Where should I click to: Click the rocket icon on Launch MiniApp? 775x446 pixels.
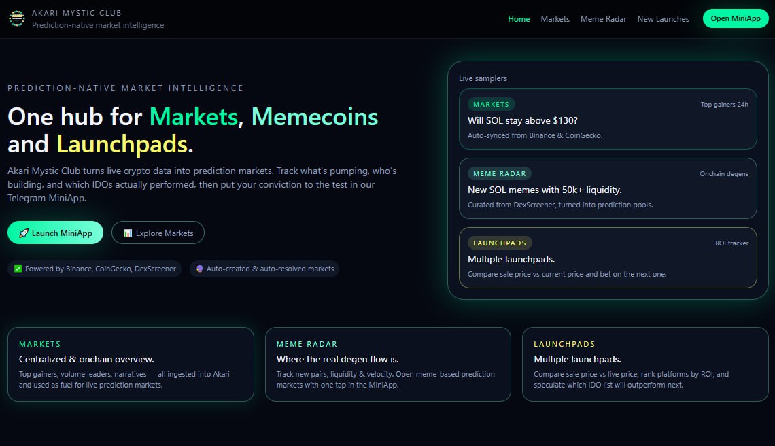tap(24, 233)
